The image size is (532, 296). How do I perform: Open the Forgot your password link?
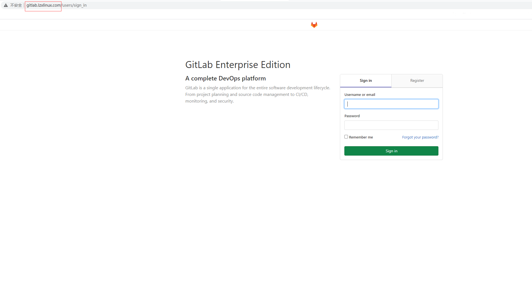coord(420,137)
